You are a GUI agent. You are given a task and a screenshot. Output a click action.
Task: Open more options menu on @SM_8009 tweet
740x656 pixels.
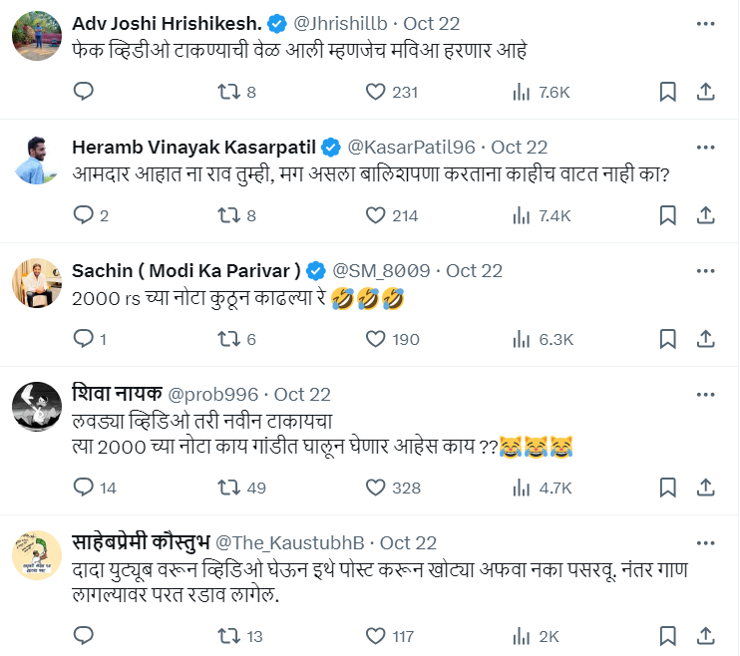pos(706,271)
